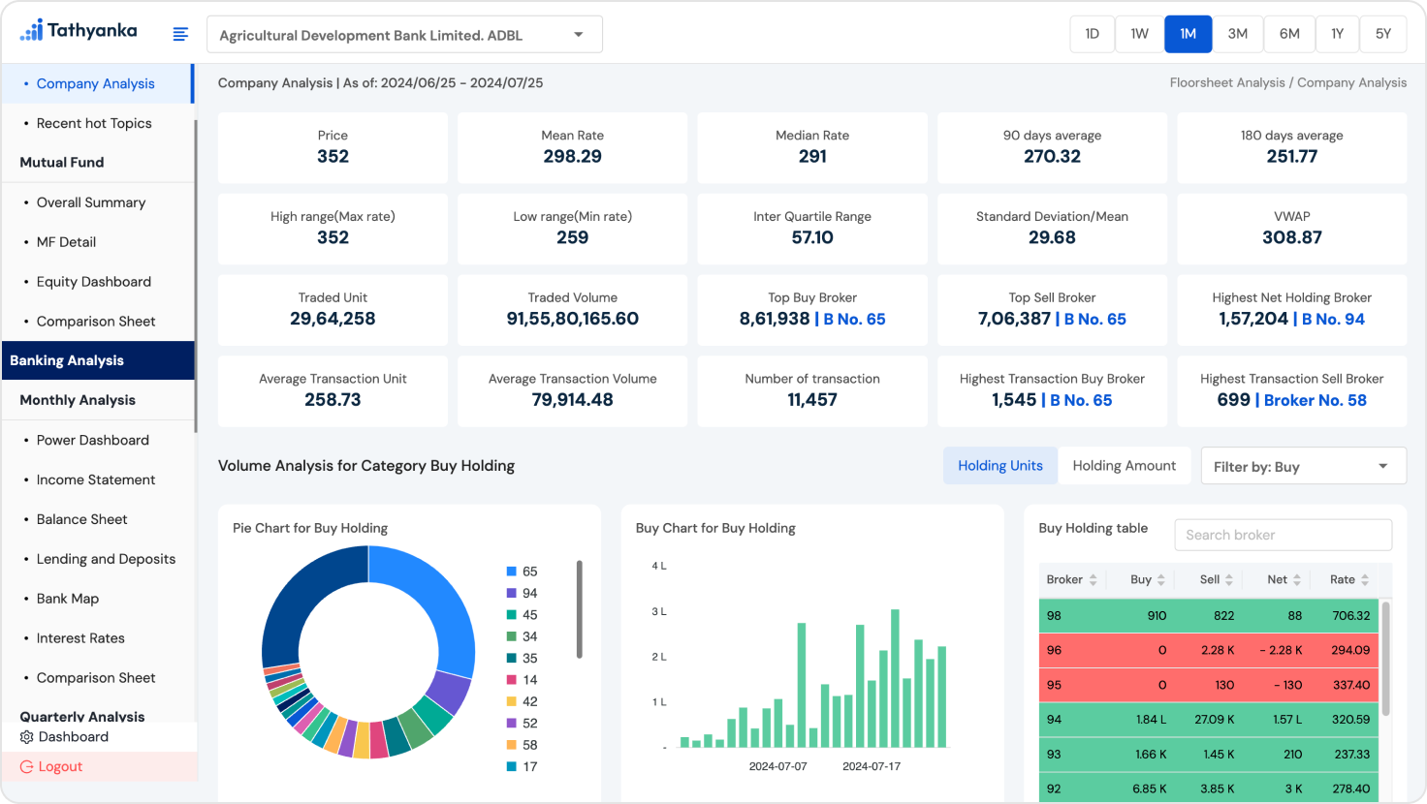The width and height of the screenshot is (1427, 804).
Task: Click the Dashboard gear icon
Action: pos(26,737)
